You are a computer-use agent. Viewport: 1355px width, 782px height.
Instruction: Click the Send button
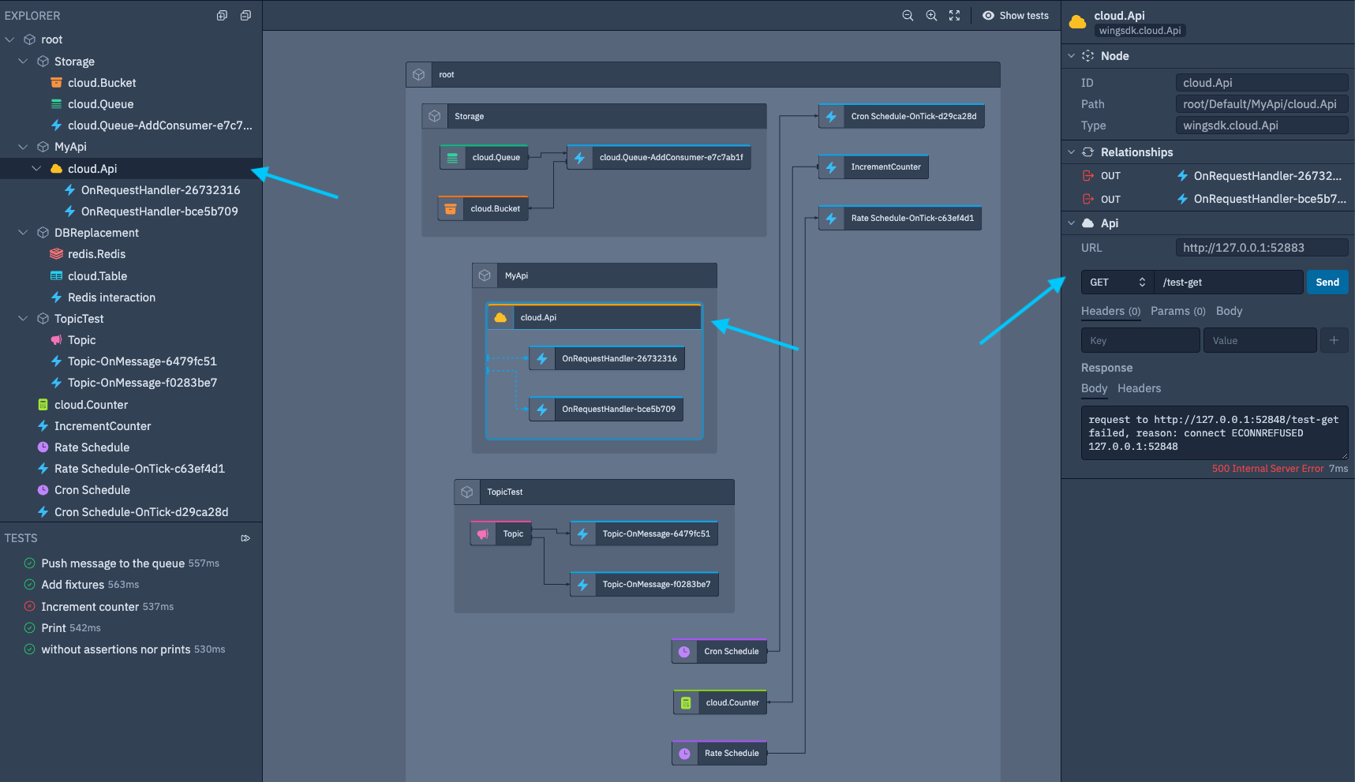click(1327, 282)
